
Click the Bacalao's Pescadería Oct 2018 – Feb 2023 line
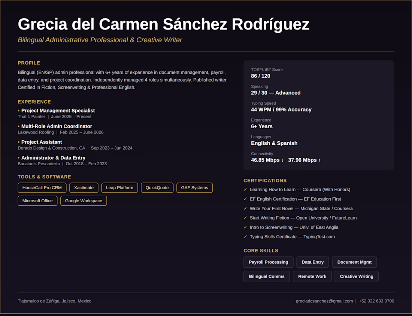pos(62,164)
